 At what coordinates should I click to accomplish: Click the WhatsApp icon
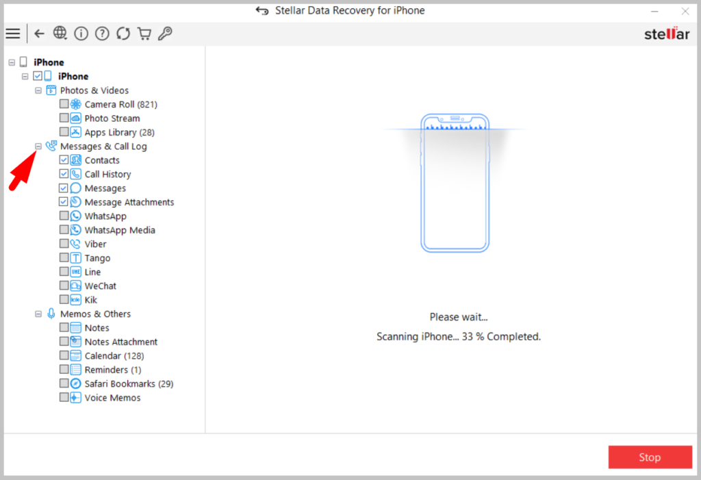(76, 216)
